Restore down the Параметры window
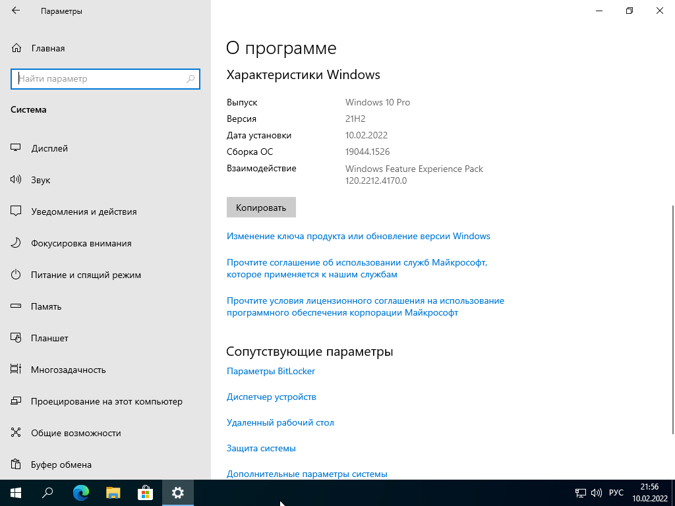675x506 pixels. click(630, 11)
